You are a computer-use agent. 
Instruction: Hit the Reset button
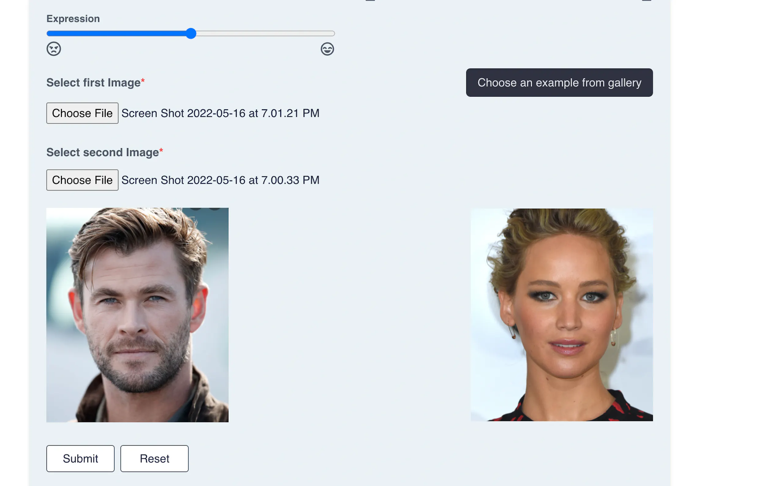pos(154,458)
